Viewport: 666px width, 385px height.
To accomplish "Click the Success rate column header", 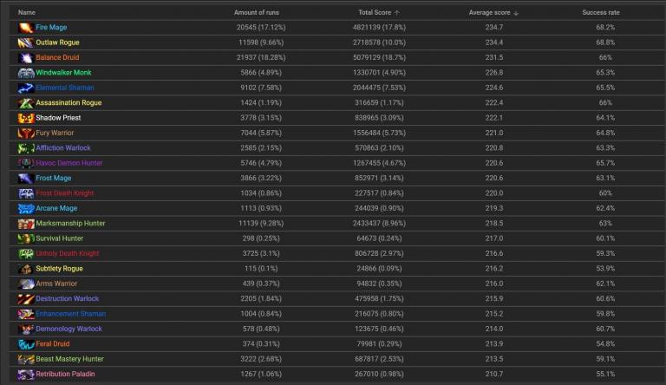I will pos(600,13).
